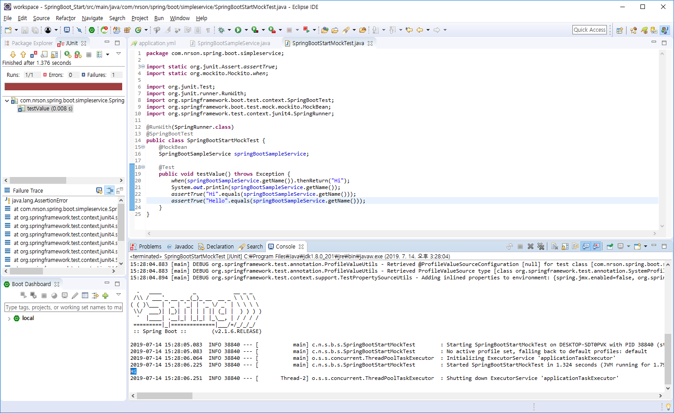The width and height of the screenshot is (674, 413).
Task: Click Remove Launch X icon in Console
Action: coord(530,246)
